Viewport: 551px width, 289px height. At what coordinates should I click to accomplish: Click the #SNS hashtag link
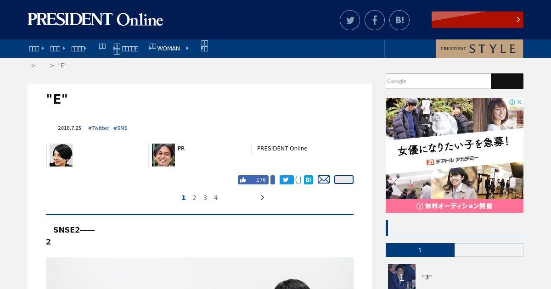coord(120,128)
